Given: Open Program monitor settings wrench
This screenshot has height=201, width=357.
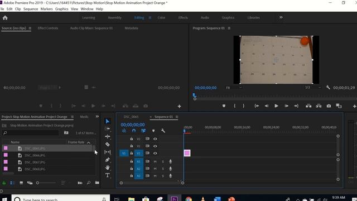Looking at the screenshot, I should click(328, 87).
